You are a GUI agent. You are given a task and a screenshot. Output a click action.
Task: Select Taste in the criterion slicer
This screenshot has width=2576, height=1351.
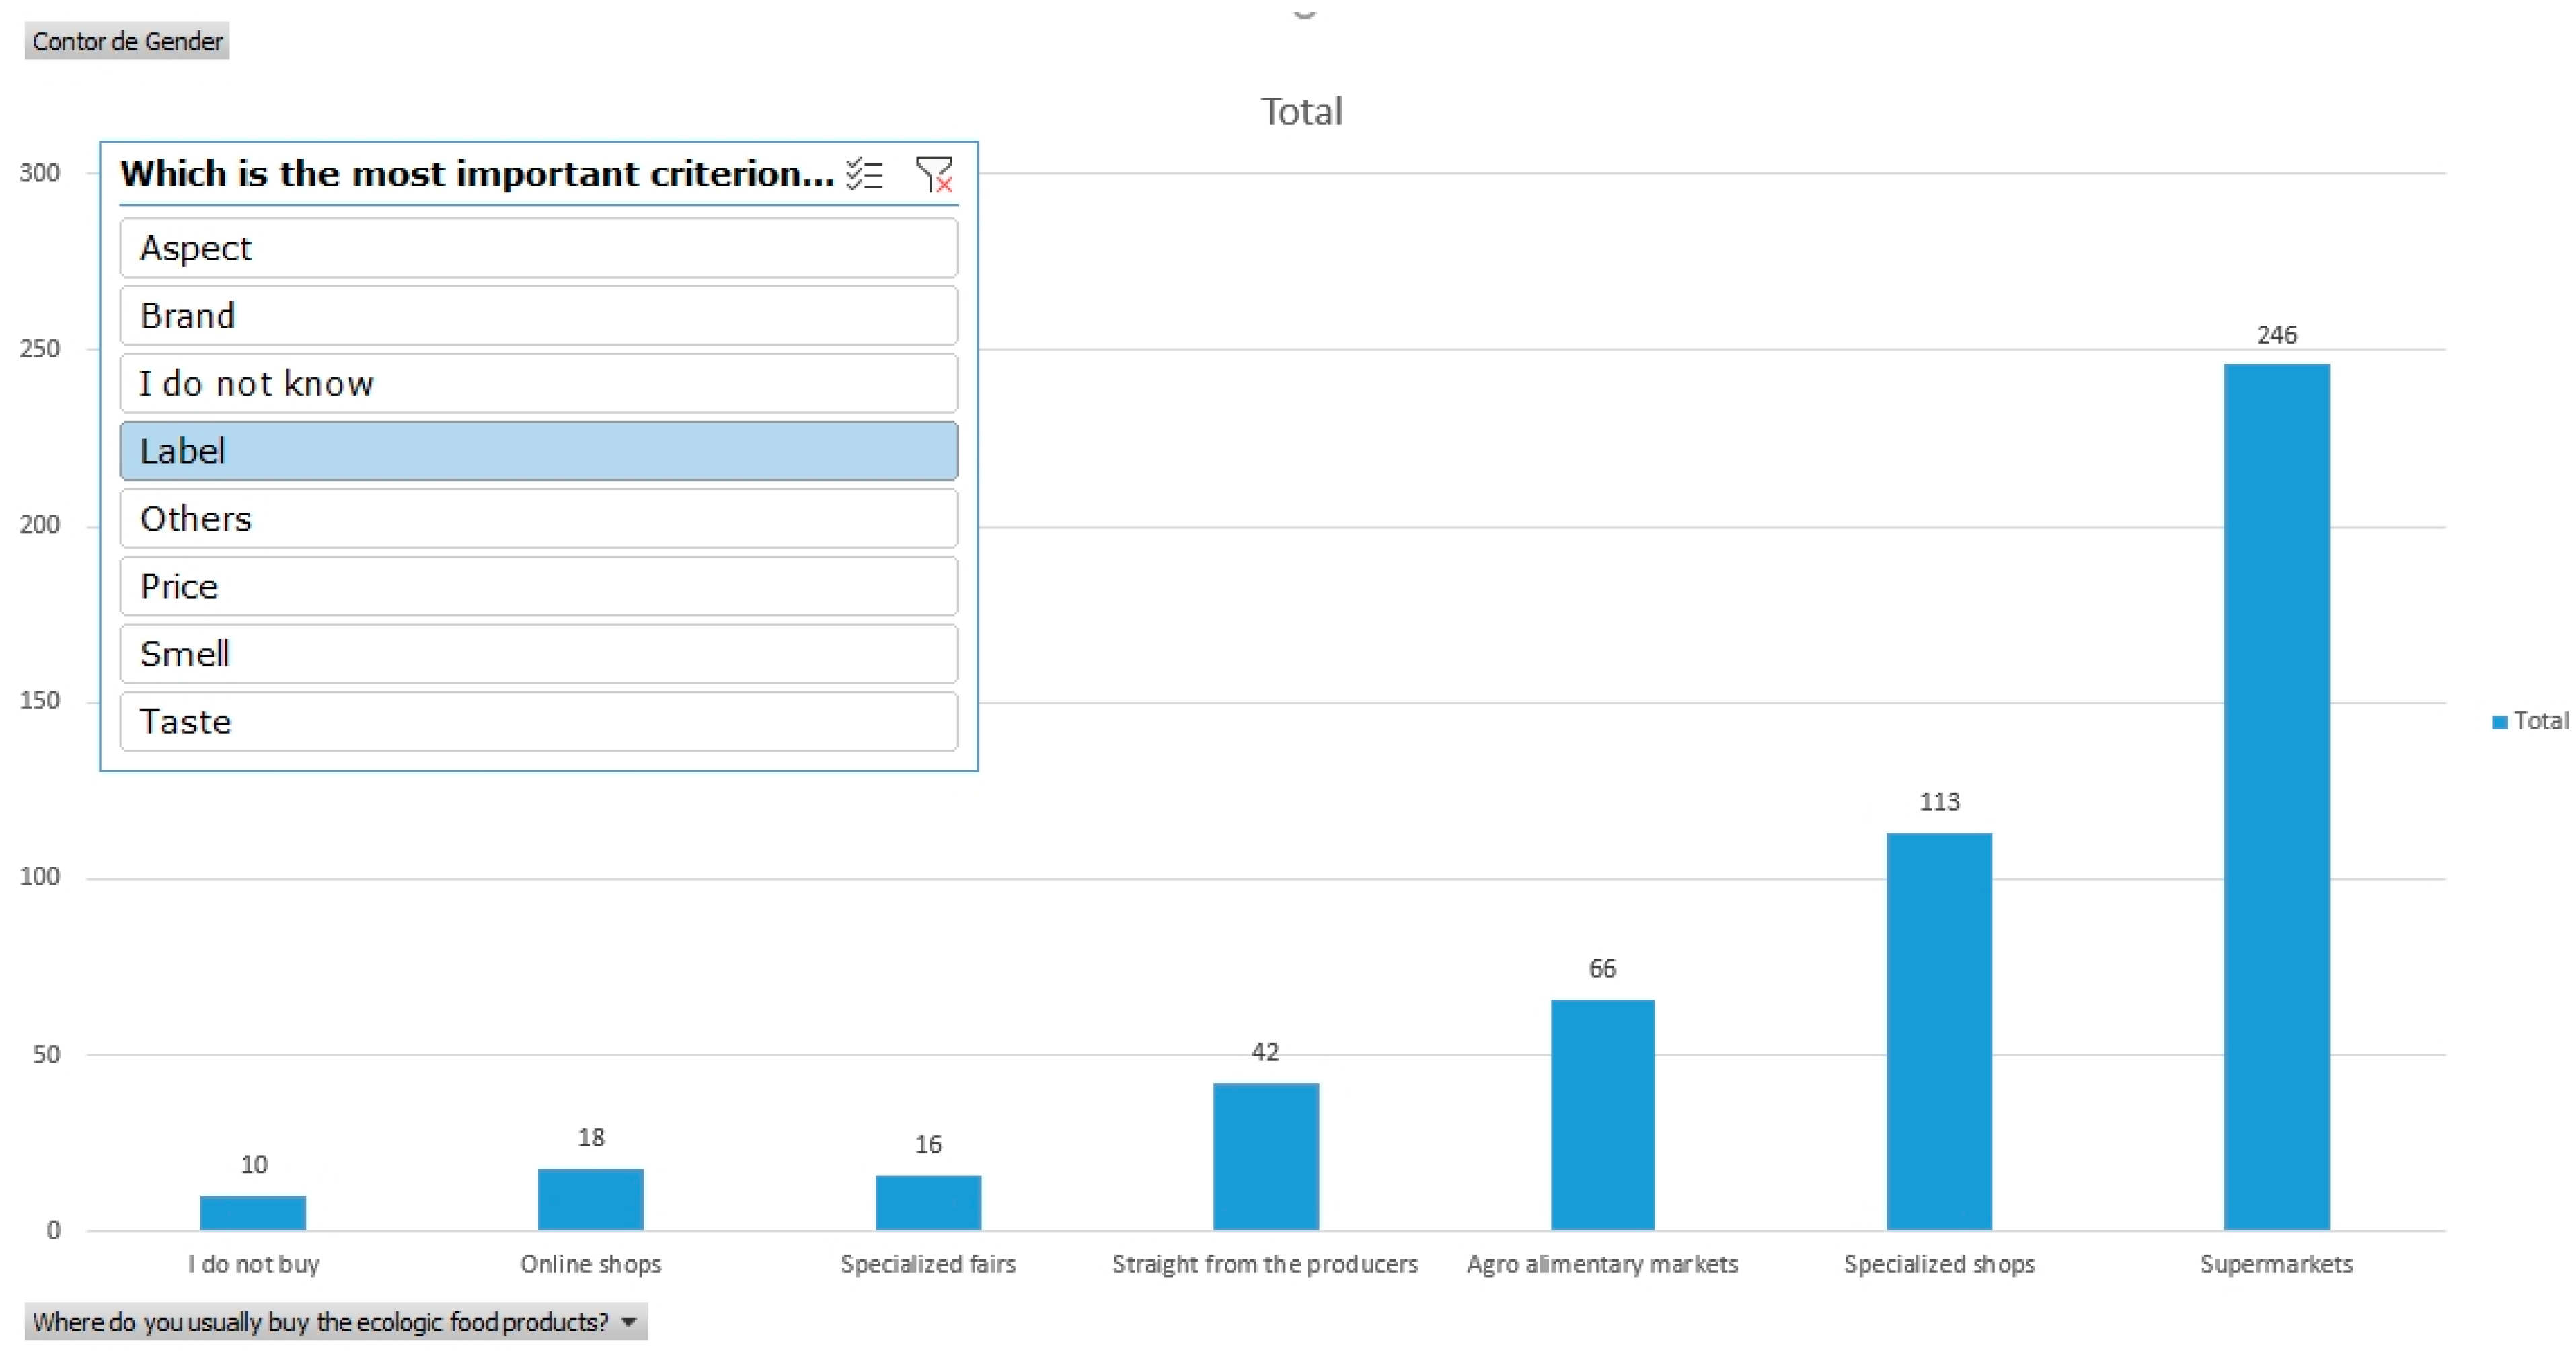[538, 721]
